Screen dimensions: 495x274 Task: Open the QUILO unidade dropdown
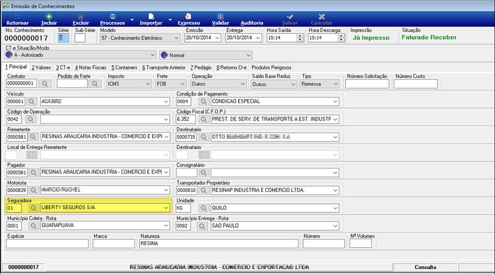[335, 208]
